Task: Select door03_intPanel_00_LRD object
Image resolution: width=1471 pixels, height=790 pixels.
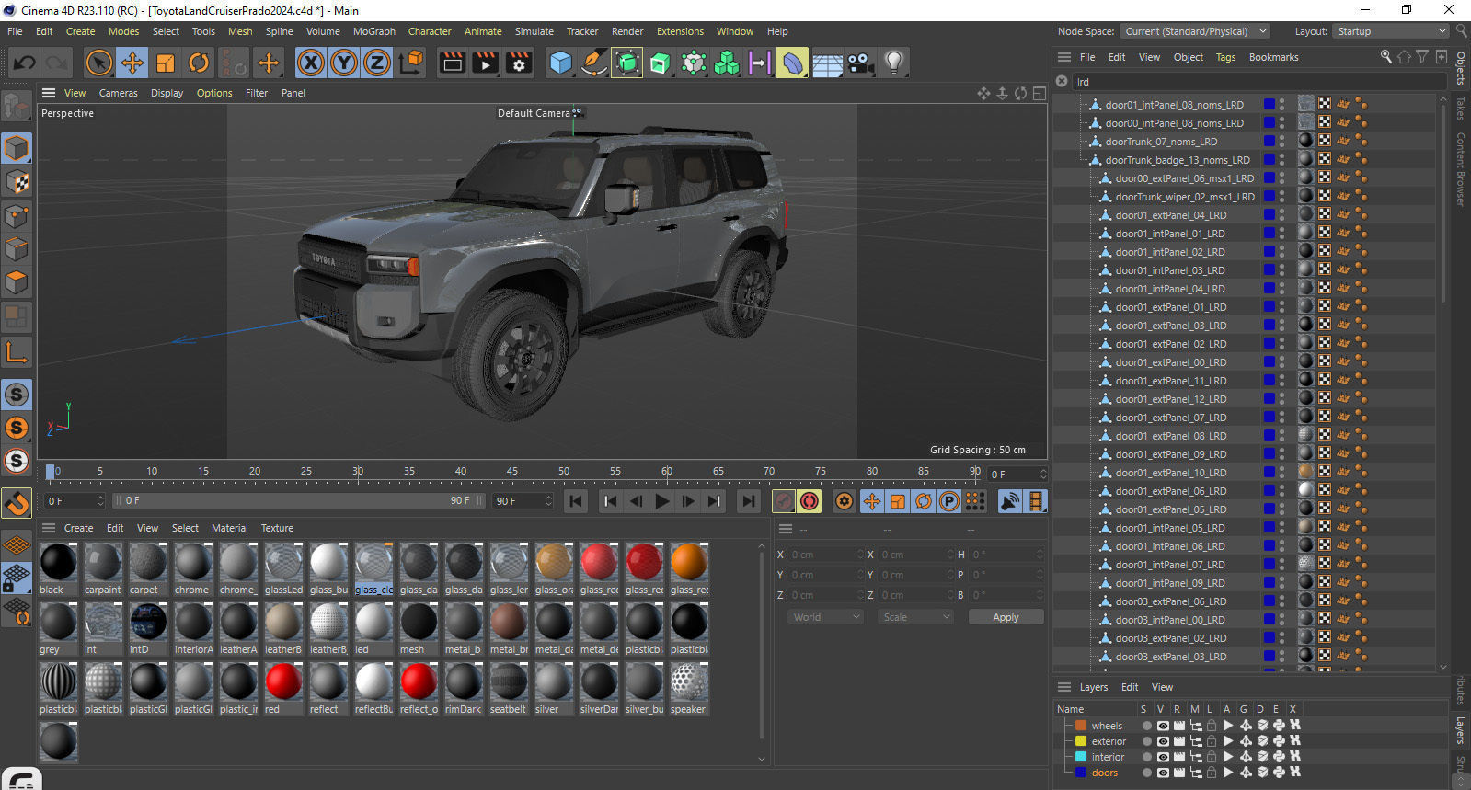Action: point(1170,620)
